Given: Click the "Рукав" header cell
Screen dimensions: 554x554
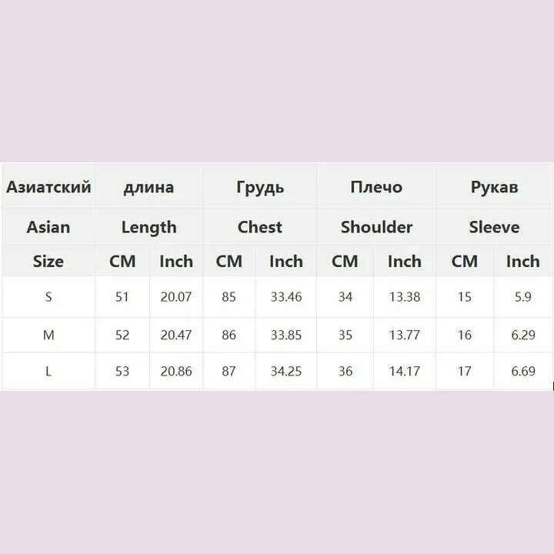Looking at the screenshot, I should (494, 187).
